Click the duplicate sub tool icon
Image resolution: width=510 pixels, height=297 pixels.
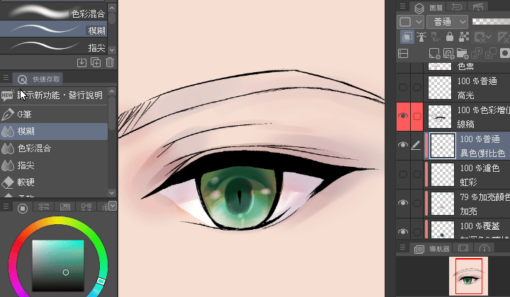point(96,62)
